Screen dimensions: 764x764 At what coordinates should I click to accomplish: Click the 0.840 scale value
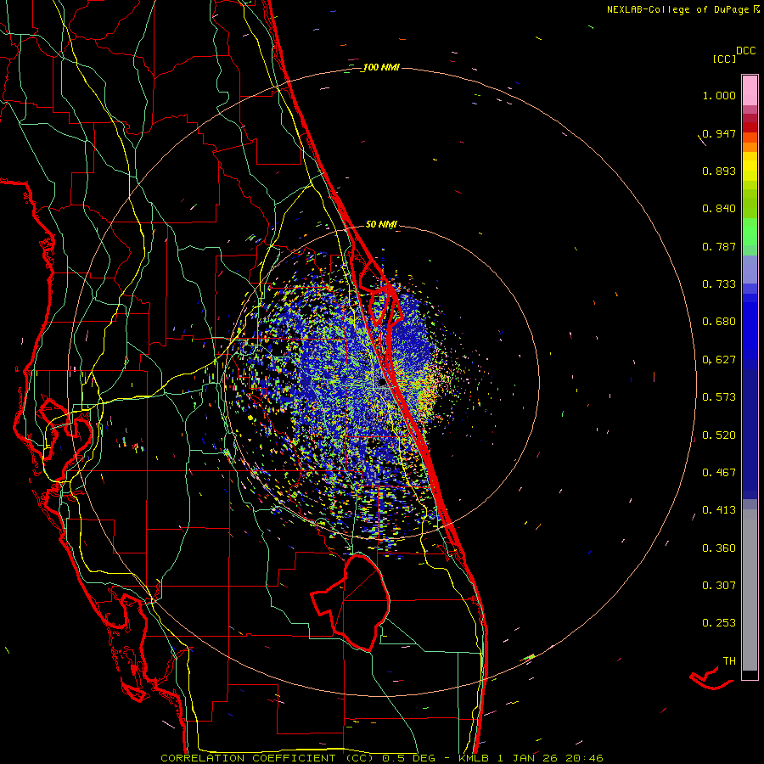(719, 209)
